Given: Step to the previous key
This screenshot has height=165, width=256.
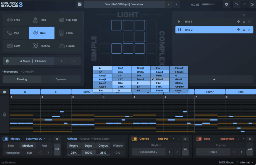Looking at the screenshot, I should [x=61, y=61].
